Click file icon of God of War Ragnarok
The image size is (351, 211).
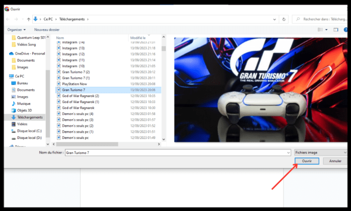(x=58, y=108)
